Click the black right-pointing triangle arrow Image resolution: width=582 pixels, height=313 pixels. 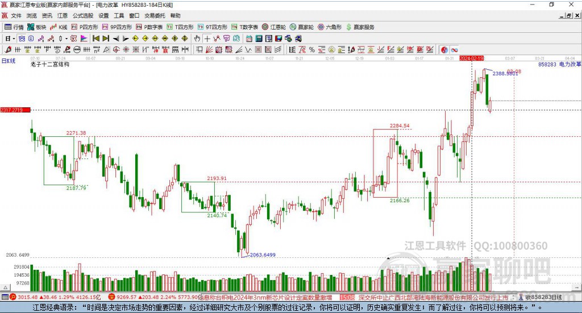click(126, 39)
